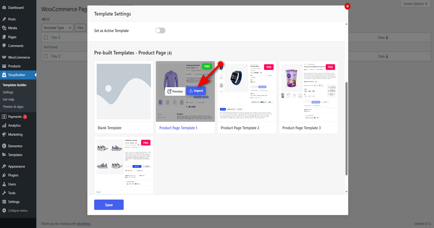
Task: Open Themes & Apps submenu item
Action: click(13, 107)
